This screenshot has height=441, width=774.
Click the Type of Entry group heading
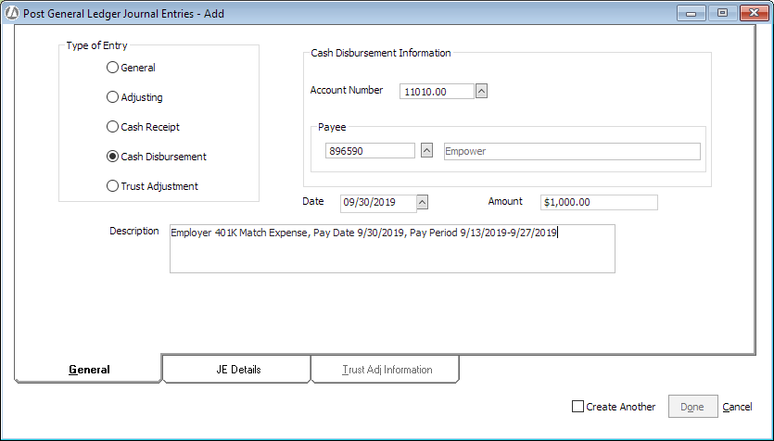pos(96,45)
